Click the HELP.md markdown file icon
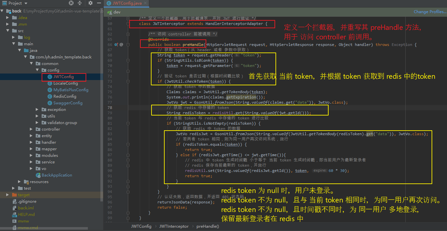This screenshot has height=231, width=447. 14,214
